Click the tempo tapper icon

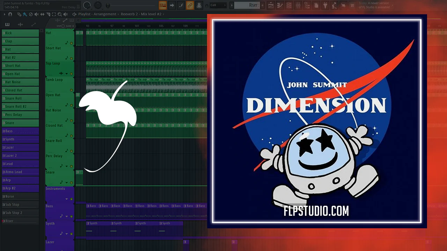click(335, 5)
